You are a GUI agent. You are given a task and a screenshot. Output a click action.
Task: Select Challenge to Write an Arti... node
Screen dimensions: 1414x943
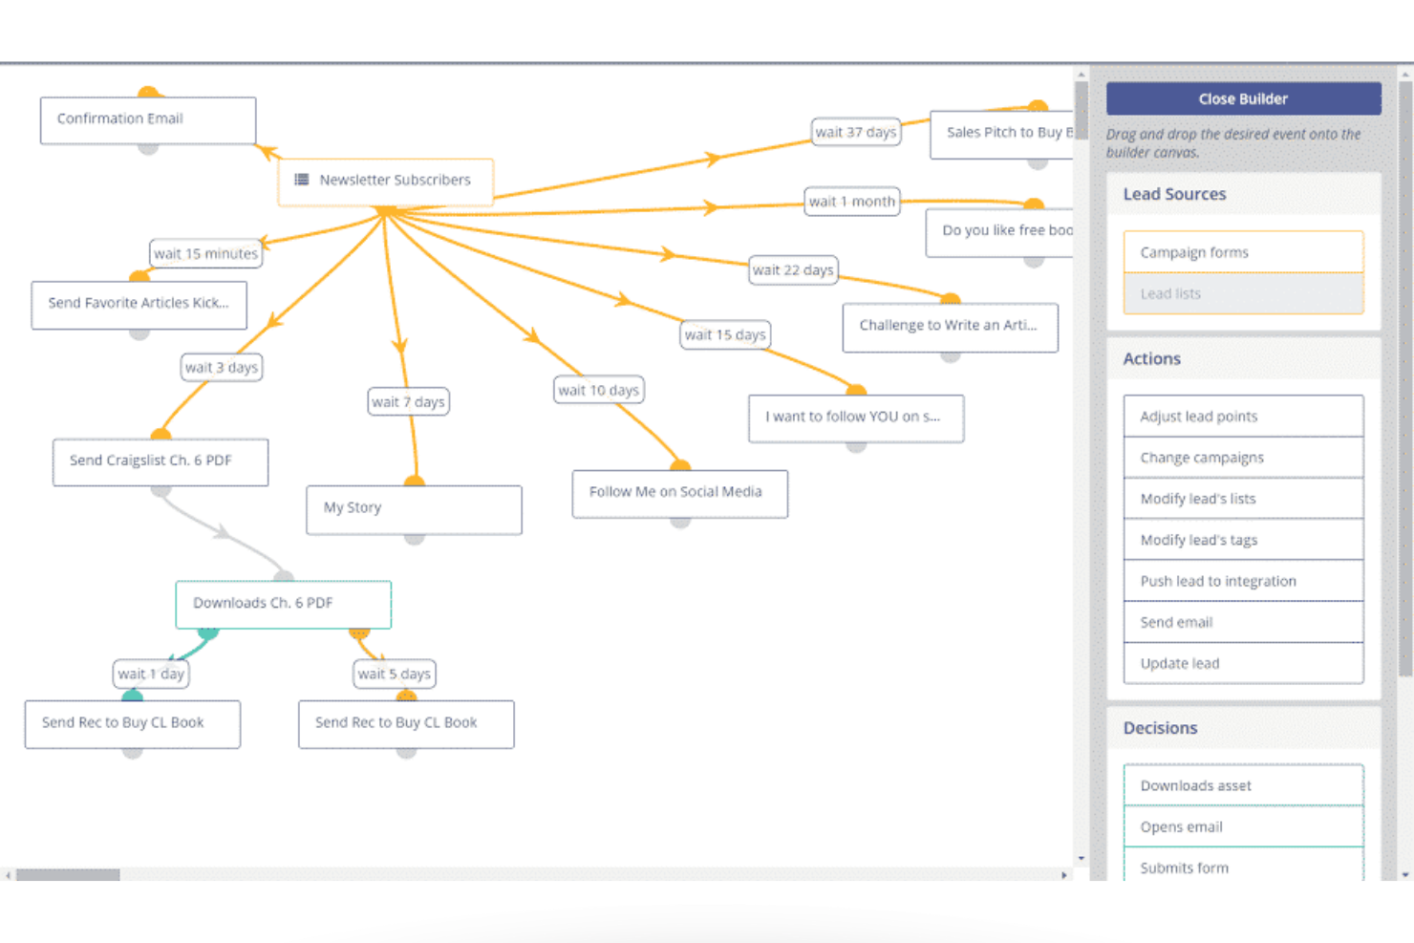950,328
